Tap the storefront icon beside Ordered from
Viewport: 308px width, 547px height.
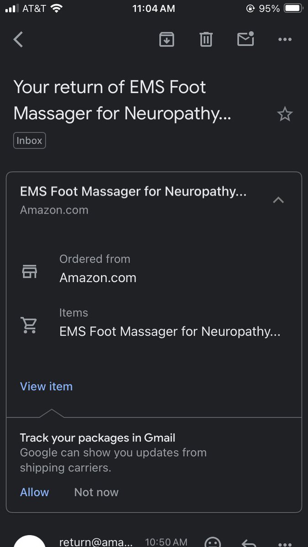(x=30, y=272)
